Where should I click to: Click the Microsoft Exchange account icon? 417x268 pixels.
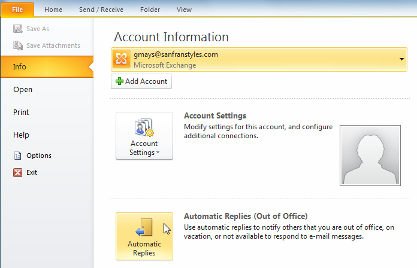121,59
